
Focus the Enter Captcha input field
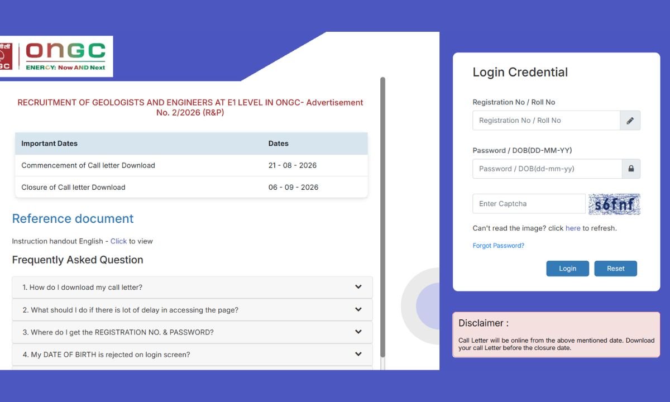[529, 204]
